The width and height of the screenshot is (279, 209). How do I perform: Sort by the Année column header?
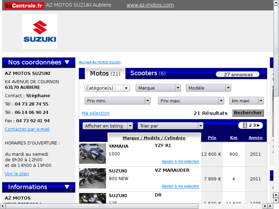[x=256, y=138]
